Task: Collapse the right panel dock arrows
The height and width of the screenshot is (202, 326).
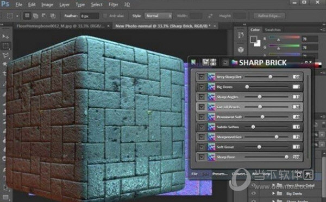Action: [323, 24]
